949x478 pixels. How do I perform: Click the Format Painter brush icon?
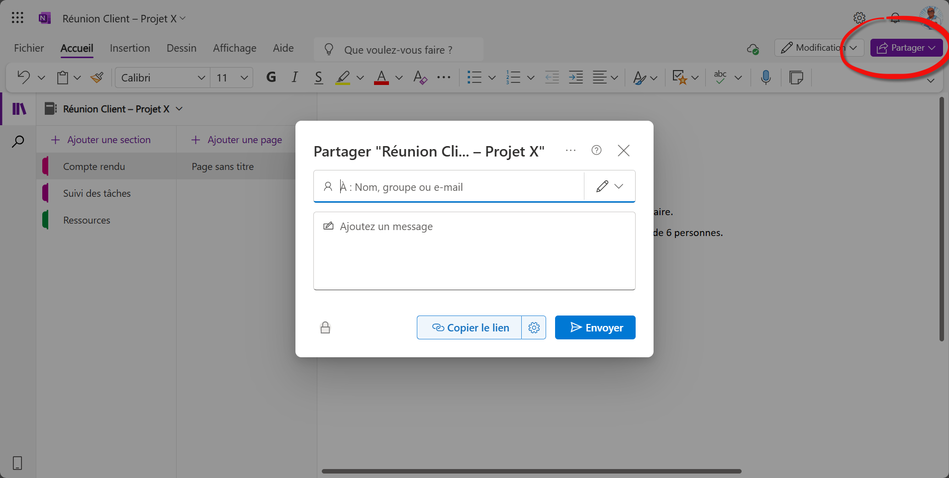(97, 78)
